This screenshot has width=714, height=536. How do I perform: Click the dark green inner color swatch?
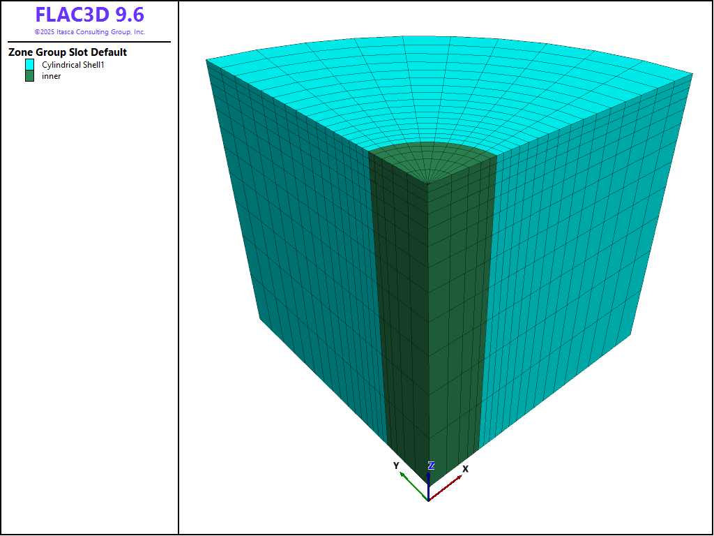tap(29, 76)
